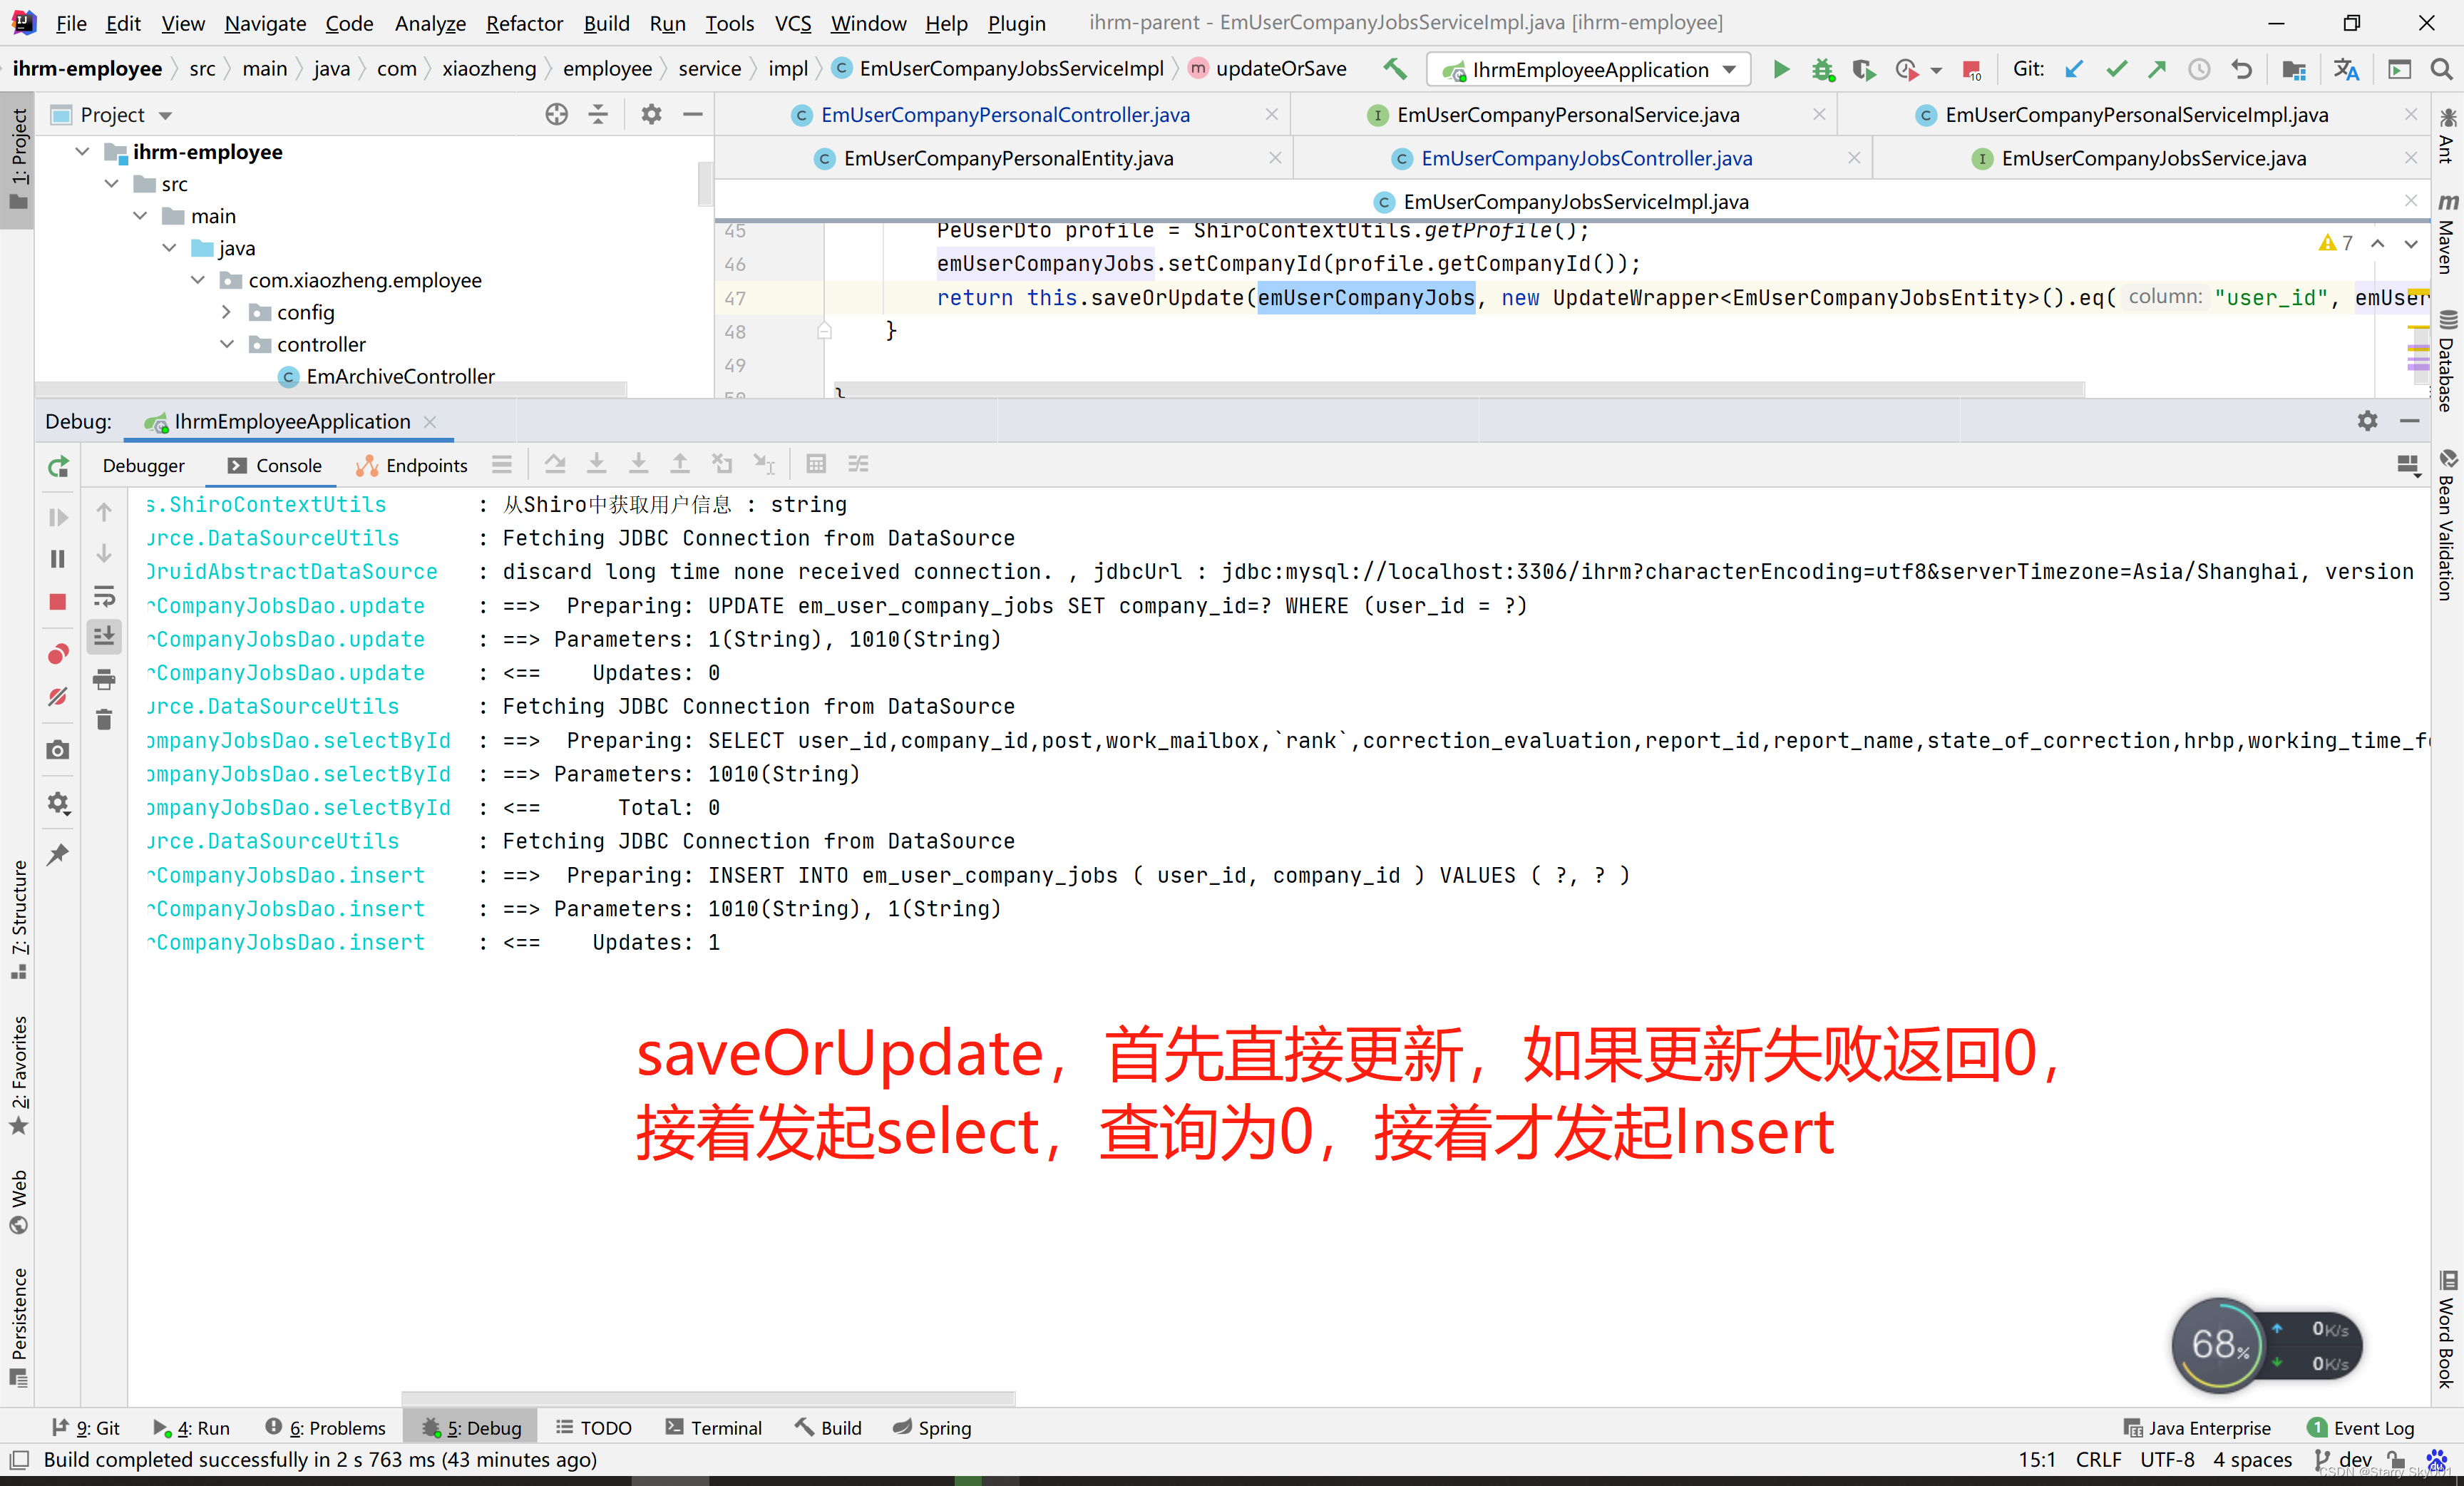Click the View Breakpoints red circles icon
The image size is (2464, 1486).
58,654
